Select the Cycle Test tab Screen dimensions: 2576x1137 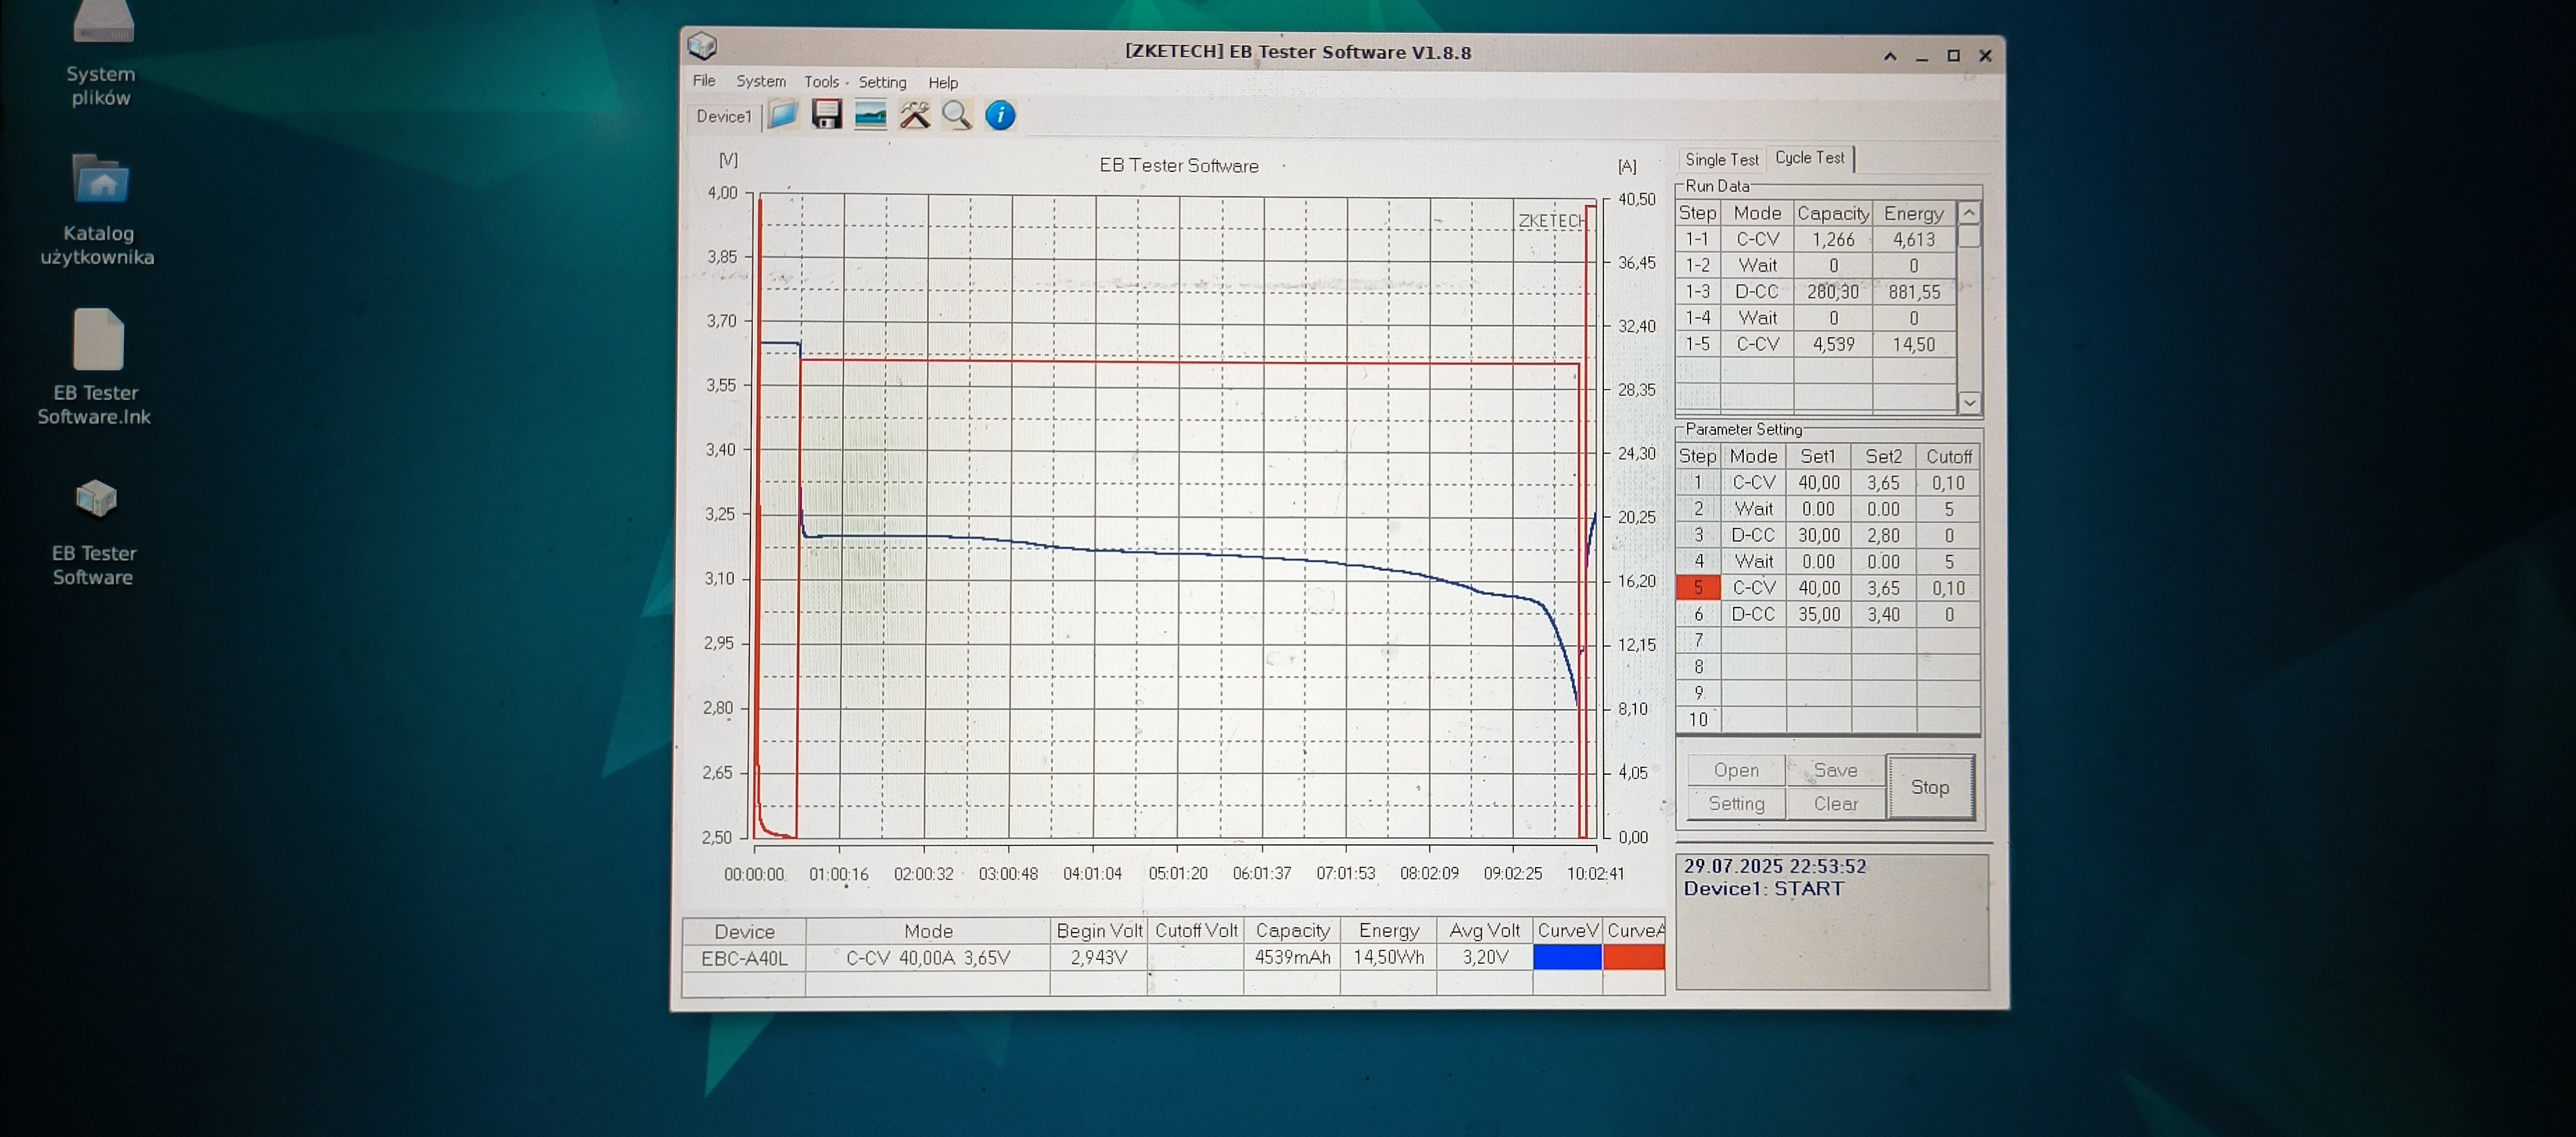tap(1809, 158)
